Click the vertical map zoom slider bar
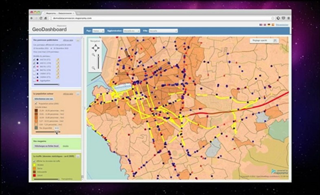 click(99, 61)
